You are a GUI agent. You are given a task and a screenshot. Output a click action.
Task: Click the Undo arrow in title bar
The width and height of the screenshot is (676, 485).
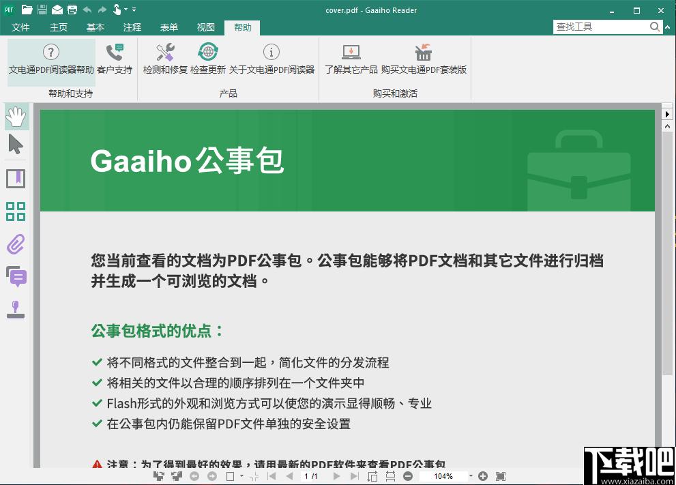[87, 10]
